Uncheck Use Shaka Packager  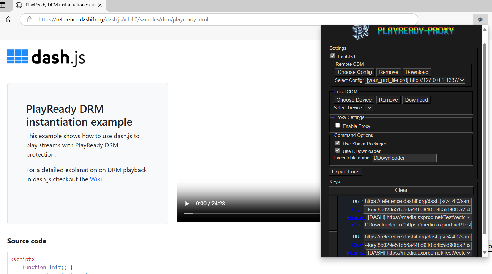click(x=338, y=143)
